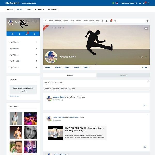Click sidebar Jessica Davis small avatar

click(11, 22)
